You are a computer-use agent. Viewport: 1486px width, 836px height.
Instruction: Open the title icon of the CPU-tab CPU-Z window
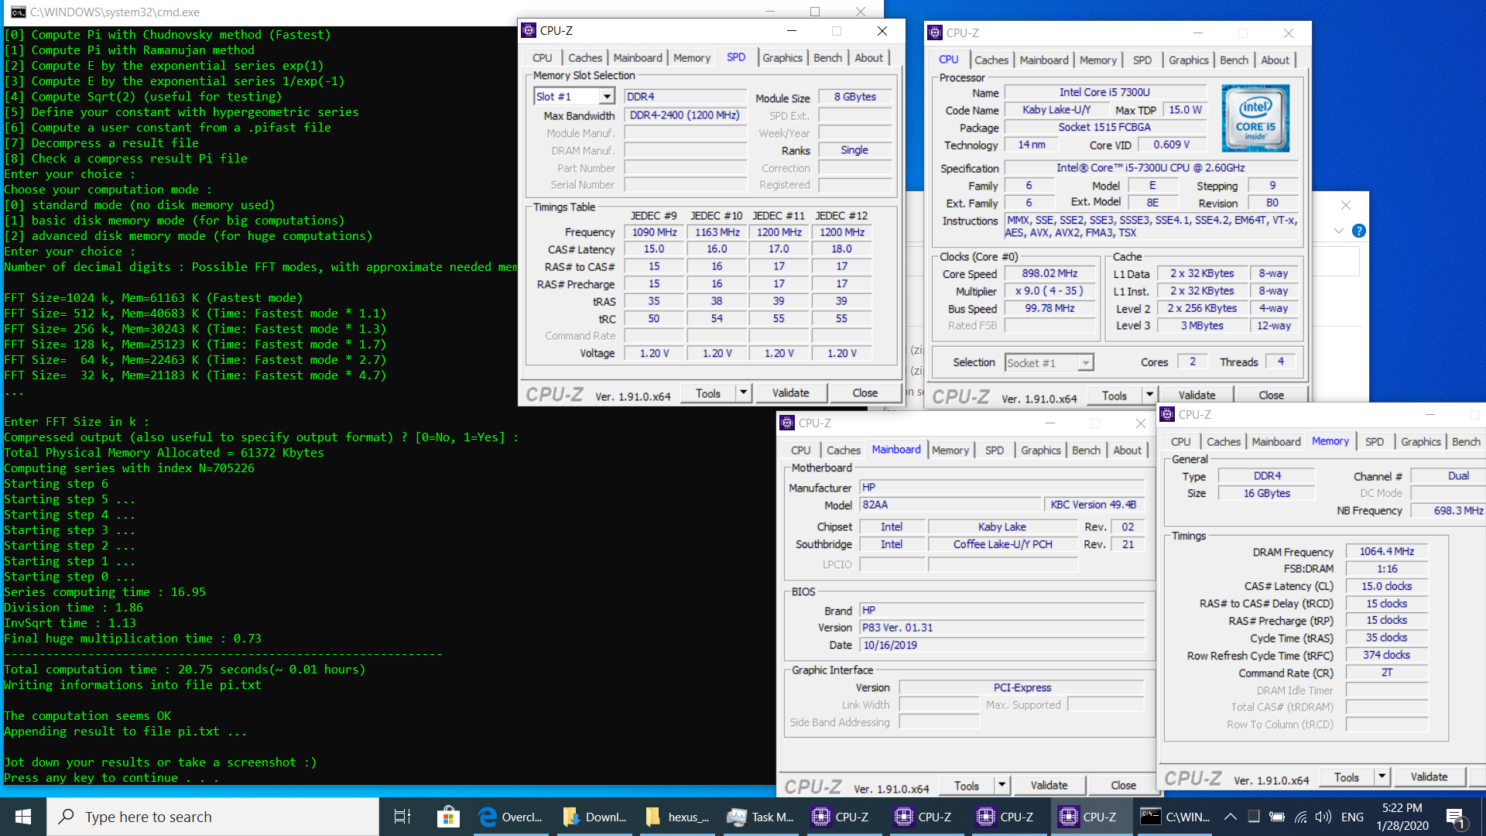(x=935, y=33)
